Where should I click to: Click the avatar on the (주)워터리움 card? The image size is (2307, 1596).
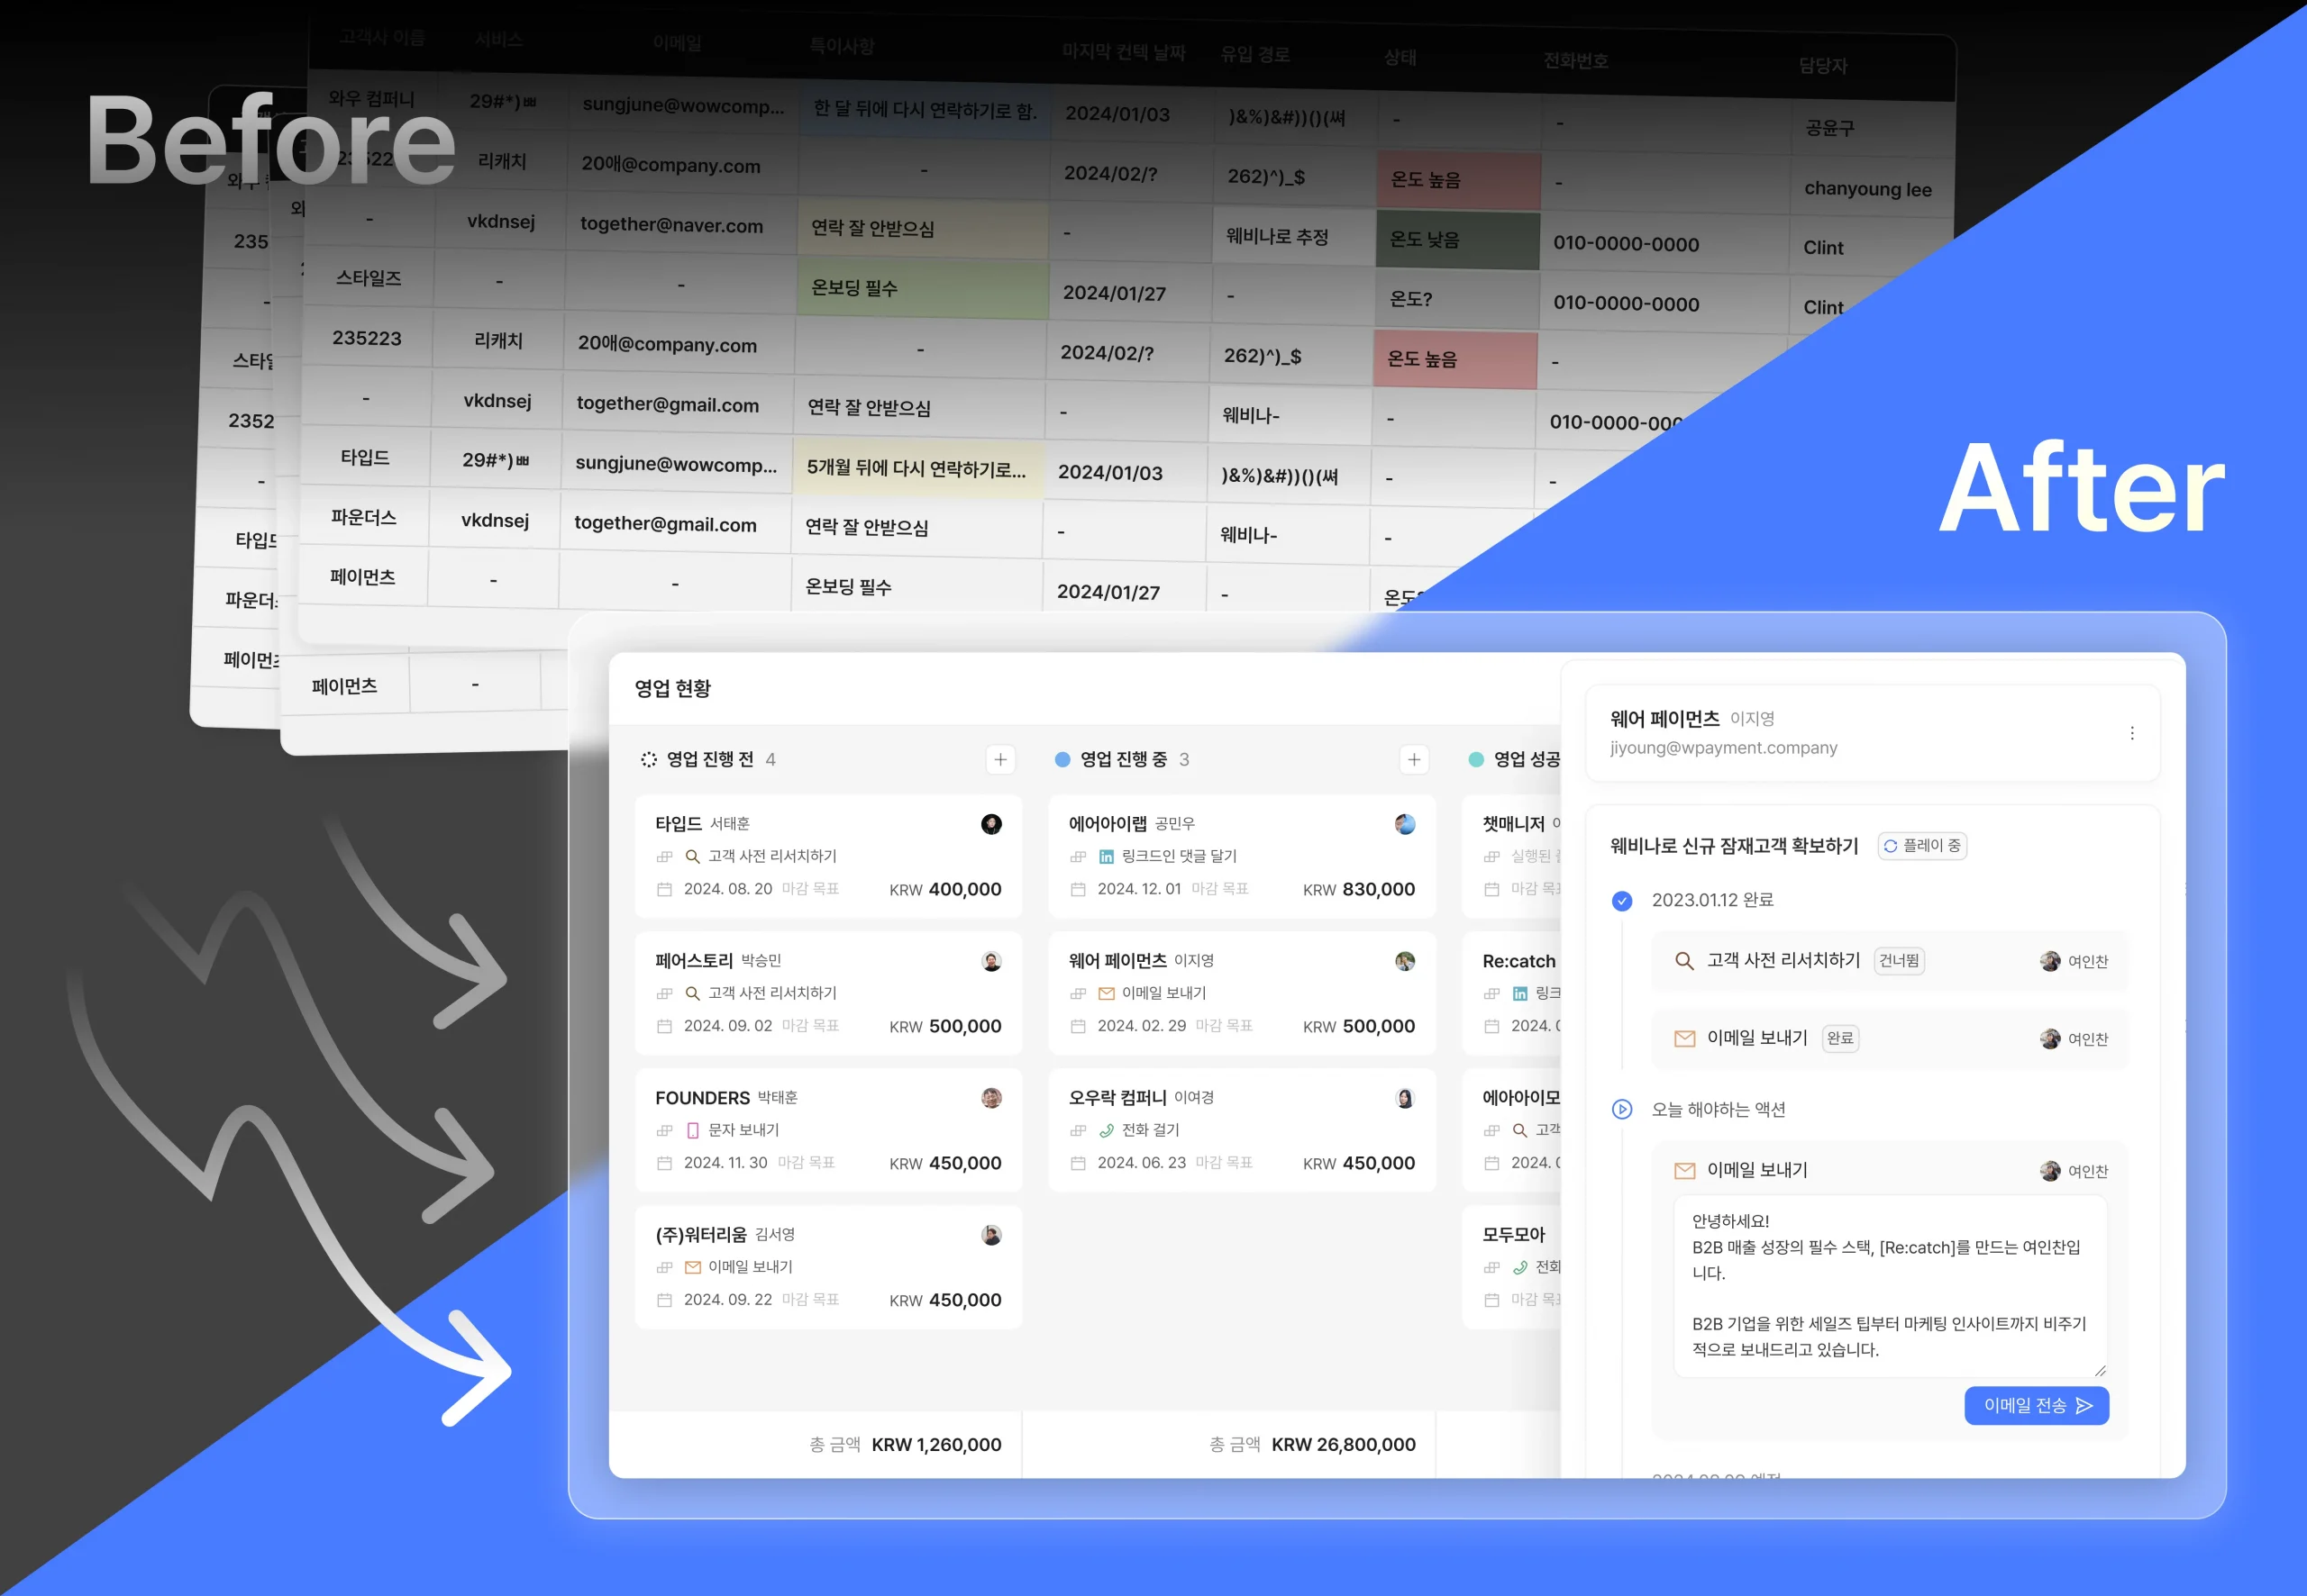coord(990,1235)
